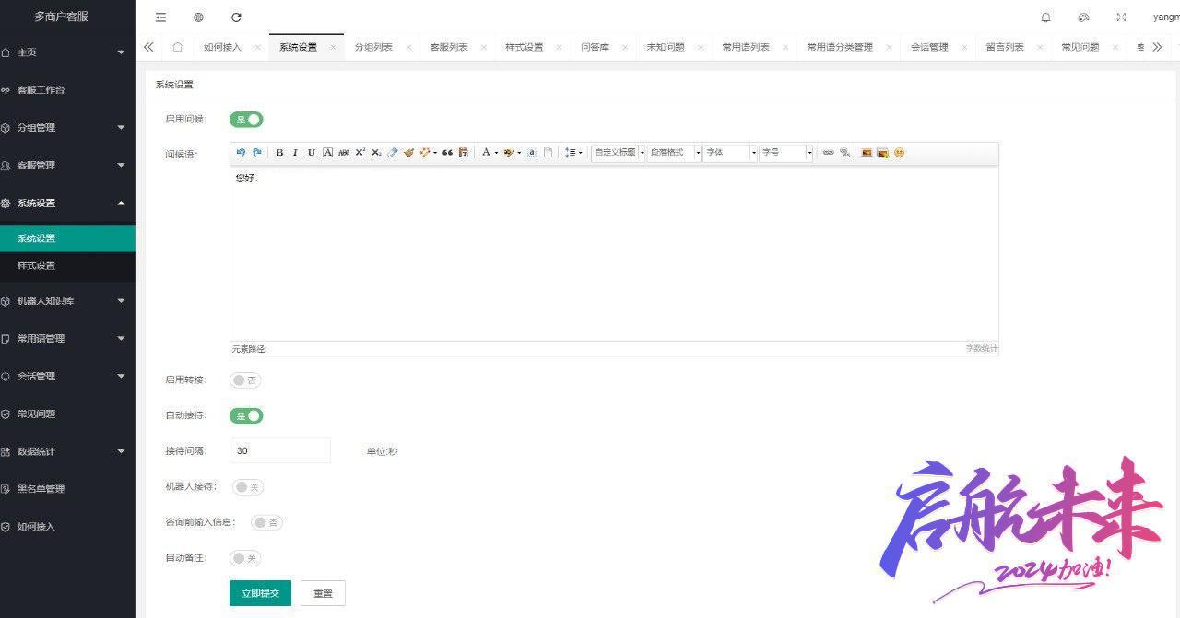Select the format painter brush icon
Viewport: 1180px width, 618px height.
click(x=408, y=153)
